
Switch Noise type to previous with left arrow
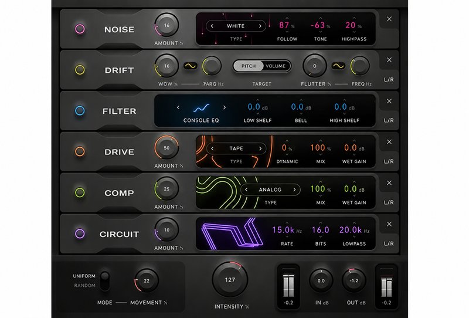pyautogui.click(x=212, y=26)
